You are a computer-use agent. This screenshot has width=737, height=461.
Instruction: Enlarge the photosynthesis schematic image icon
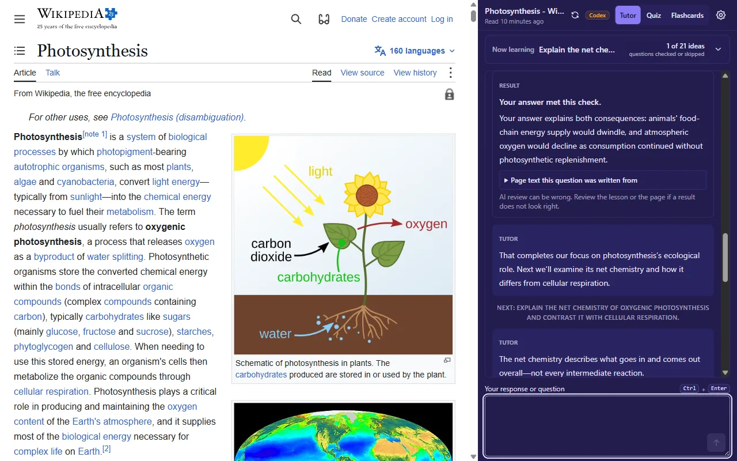[x=447, y=361]
